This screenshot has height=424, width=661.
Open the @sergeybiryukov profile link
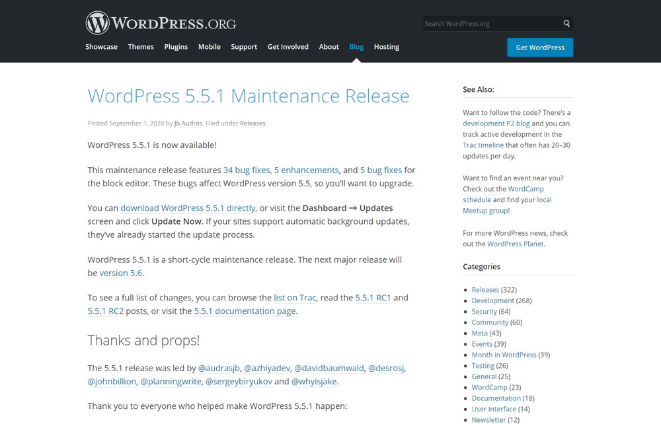239,382
